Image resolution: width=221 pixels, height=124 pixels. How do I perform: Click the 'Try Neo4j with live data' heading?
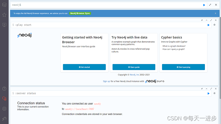point(129,37)
